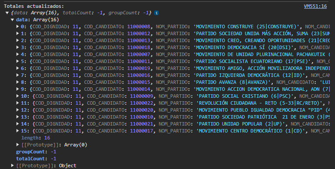
Task: Click 'MOVIMIENTO CREO, CREANDO OPORTUNIDADES' string
Action: click(x=262, y=40)
